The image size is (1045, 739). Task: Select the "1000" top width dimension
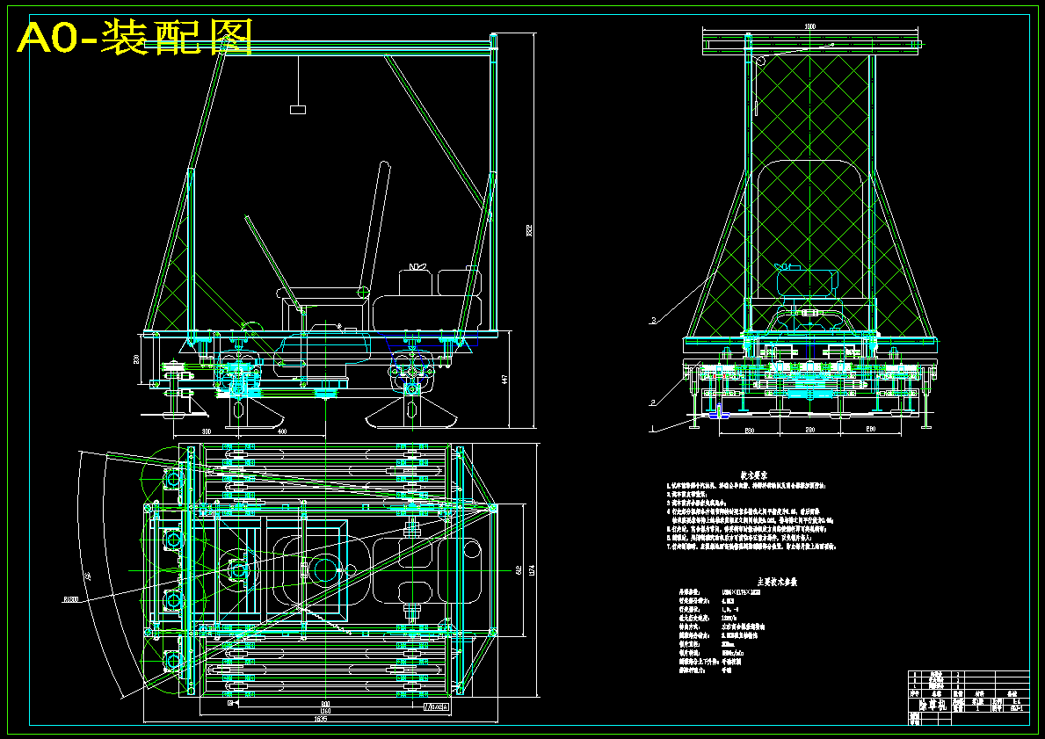click(809, 26)
